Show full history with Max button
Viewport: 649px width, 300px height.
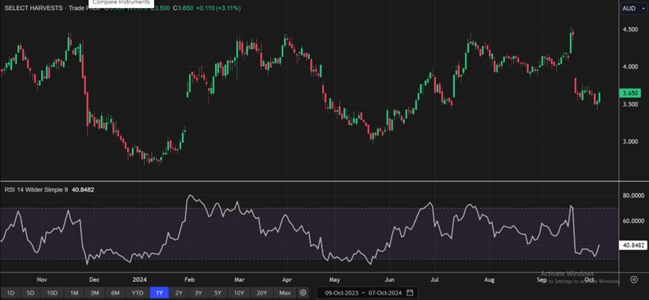pos(284,292)
